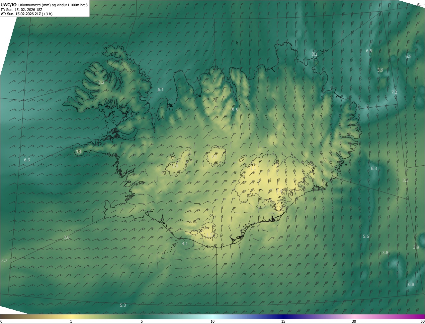Click the colorbar tick label 0
This screenshot has height=324, width=425.
click(x=1, y=321)
